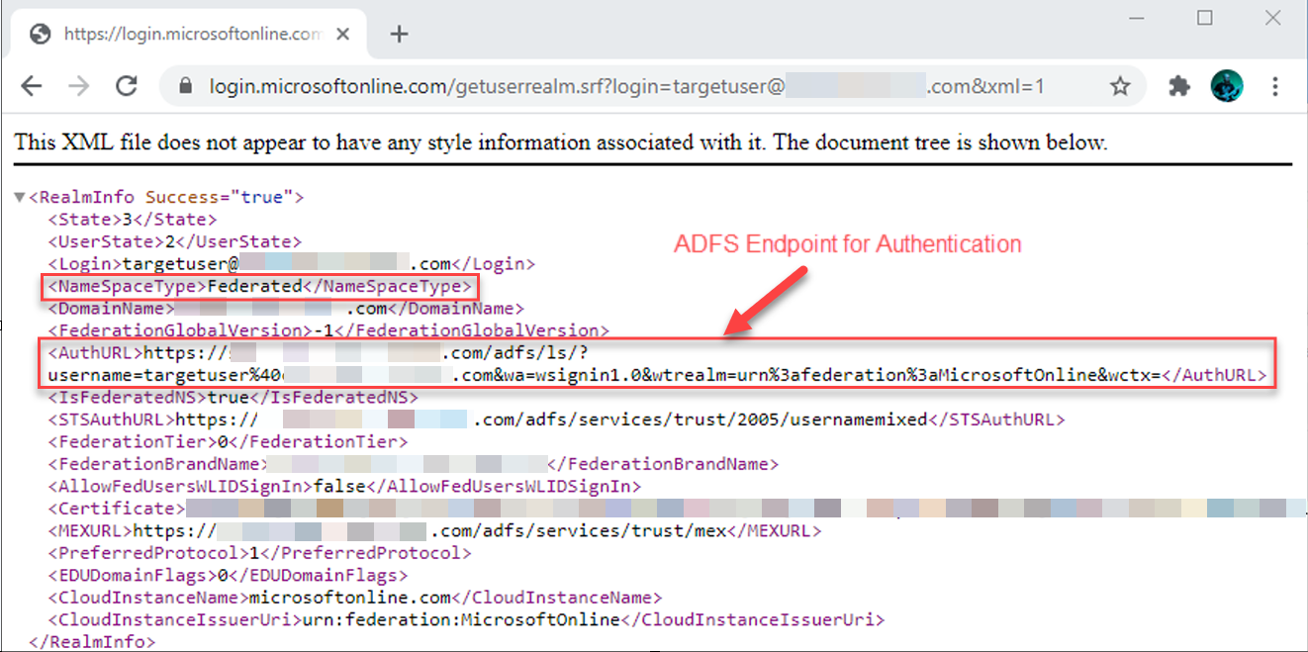Bookmark this page using star icon

[x=1119, y=86]
